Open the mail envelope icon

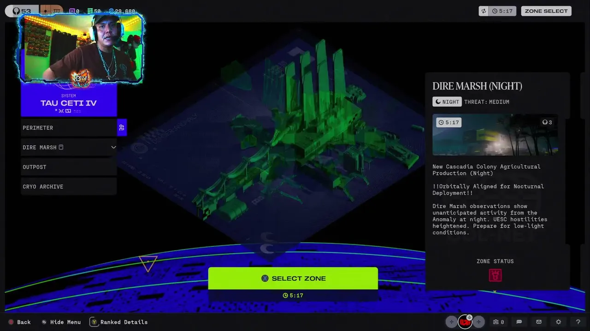click(x=539, y=322)
